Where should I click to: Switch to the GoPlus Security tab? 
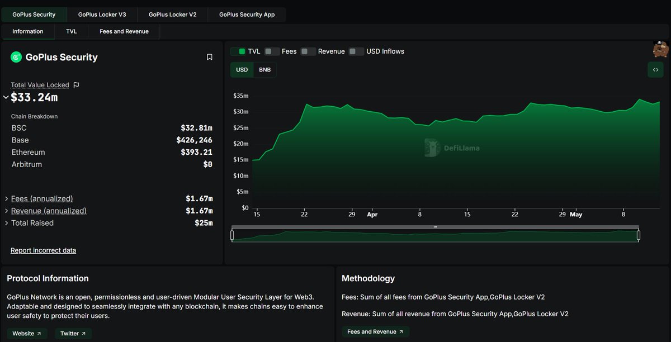[x=34, y=15]
